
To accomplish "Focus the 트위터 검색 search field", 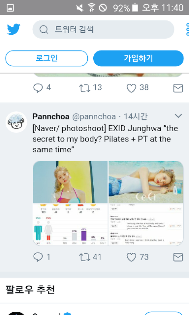I will pyautogui.click(x=103, y=30).
